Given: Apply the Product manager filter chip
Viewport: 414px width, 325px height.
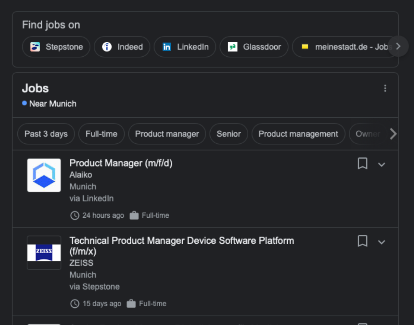Looking at the screenshot, I should [167, 134].
